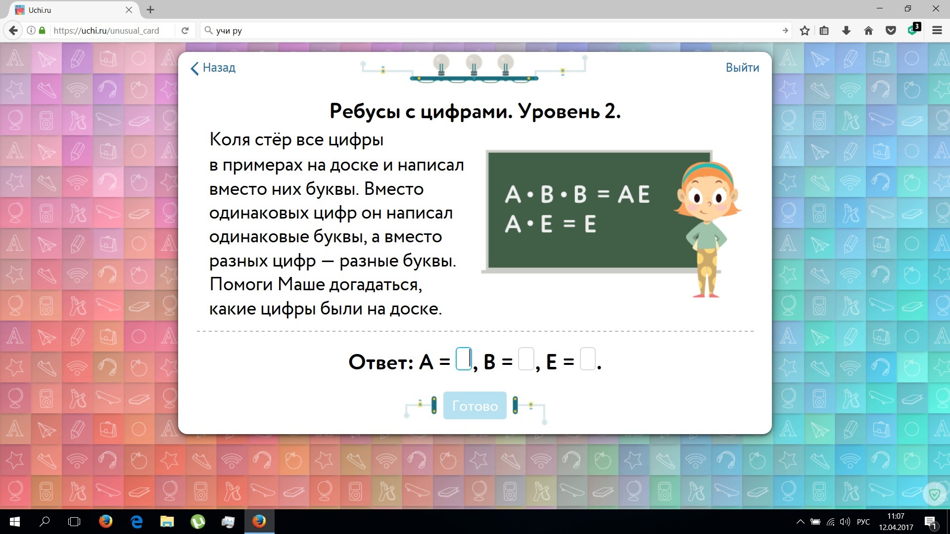
Task: Go to Firefox home page icon
Action: pyautogui.click(x=868, y=31)
